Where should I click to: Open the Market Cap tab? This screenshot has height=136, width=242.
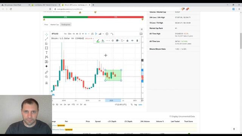[54, 25]
